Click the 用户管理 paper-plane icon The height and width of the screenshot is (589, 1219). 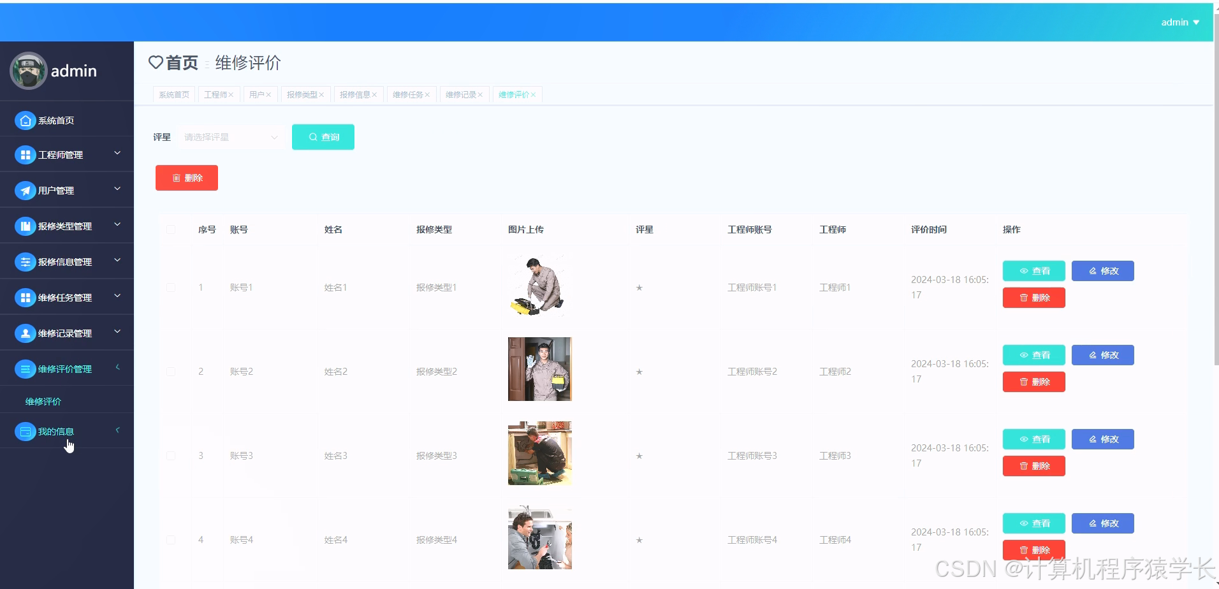[25, 190]
